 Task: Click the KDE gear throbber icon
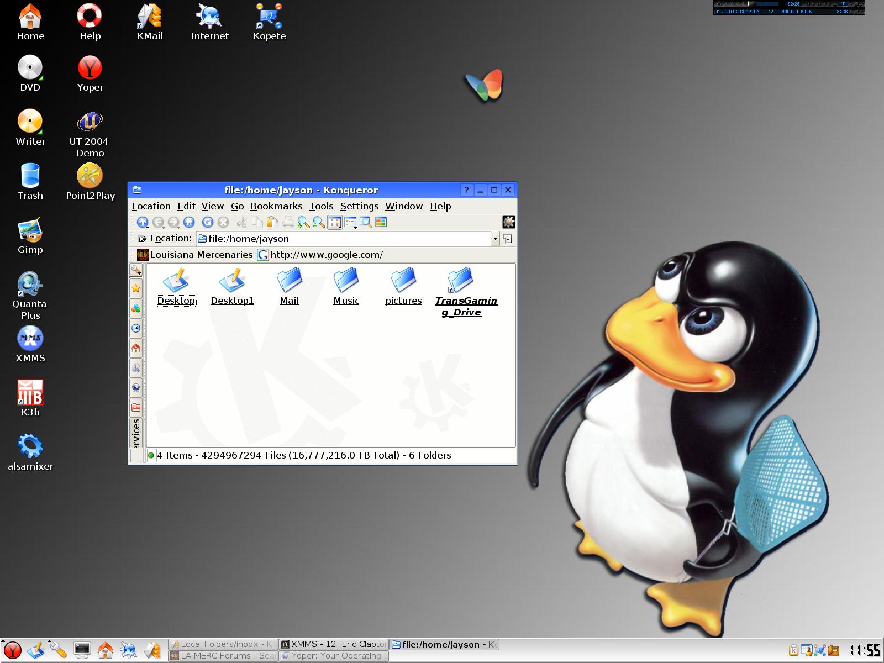click(x=508, y=222)
